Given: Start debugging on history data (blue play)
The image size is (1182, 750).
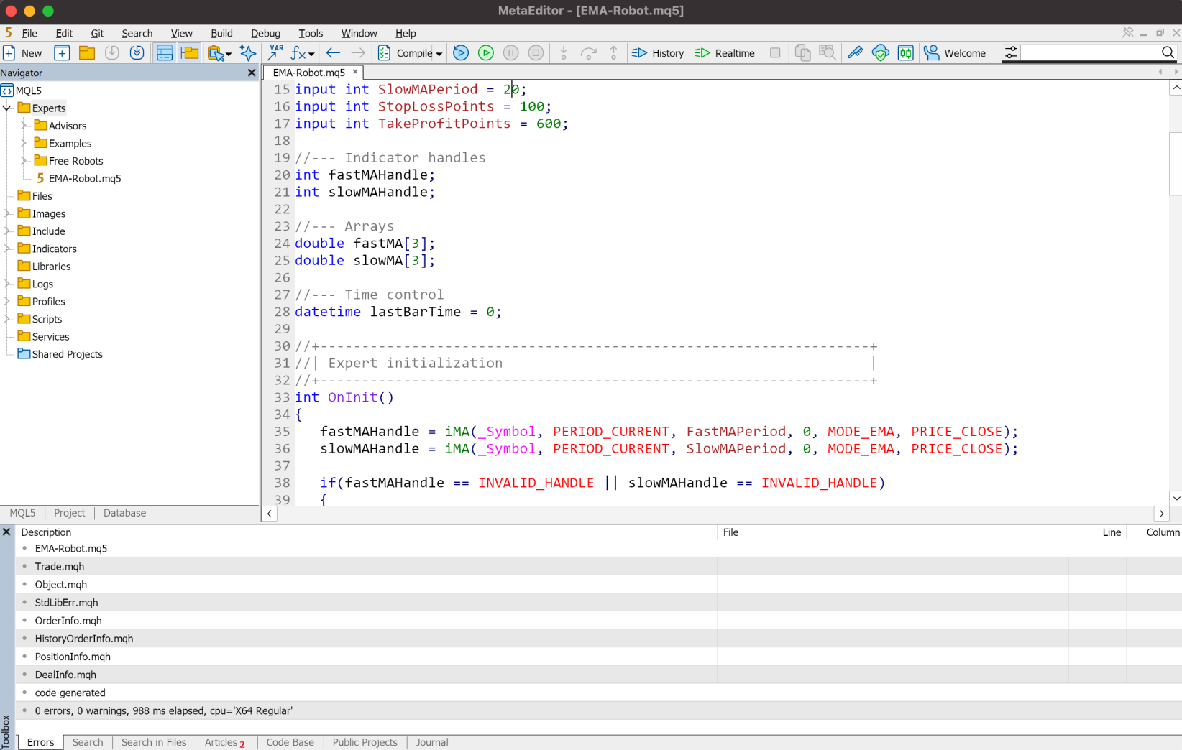Looking at the screenshot, I should click(461, 53).
